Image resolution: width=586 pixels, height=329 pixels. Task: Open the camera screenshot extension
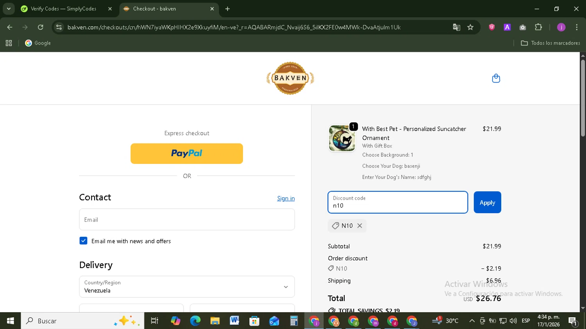point(523,27)
